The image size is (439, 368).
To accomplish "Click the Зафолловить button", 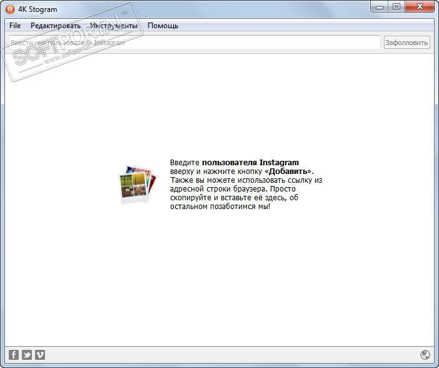I will point(406,43).
